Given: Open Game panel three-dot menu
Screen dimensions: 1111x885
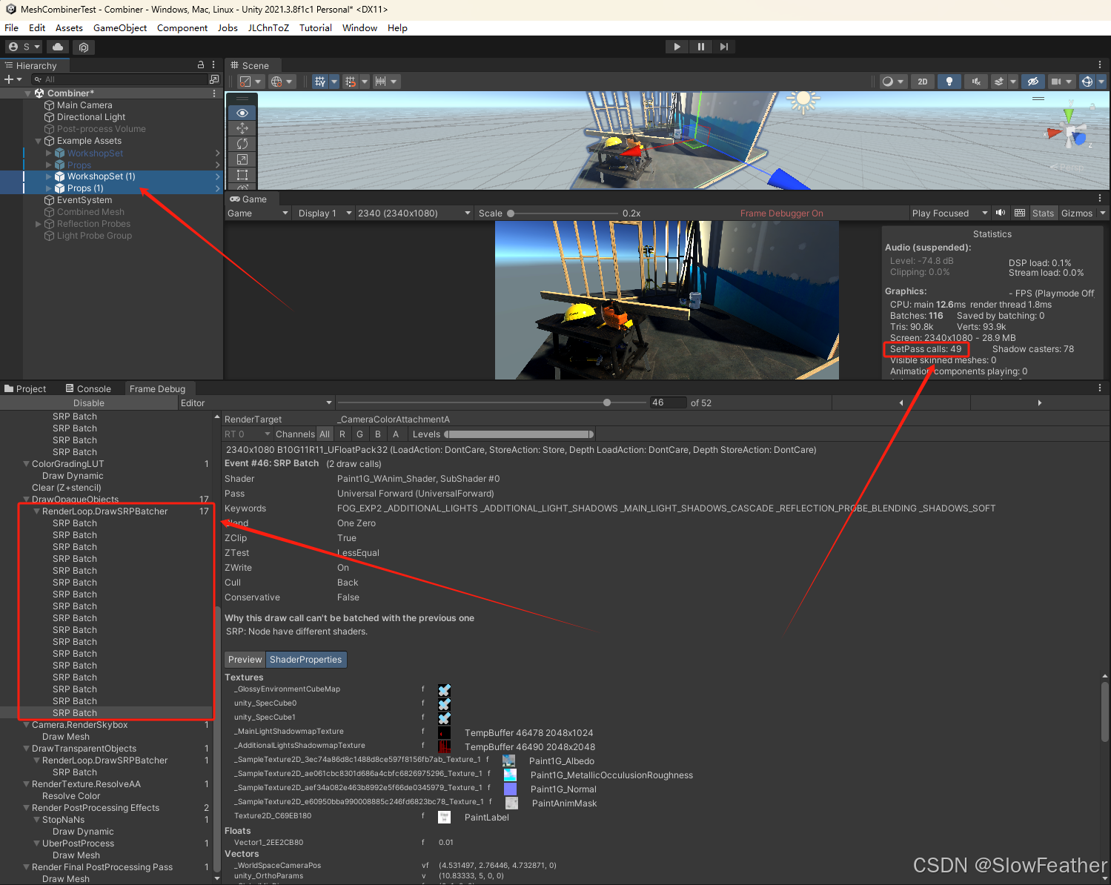Looking at the screenshot, I should pos(1100,199).
